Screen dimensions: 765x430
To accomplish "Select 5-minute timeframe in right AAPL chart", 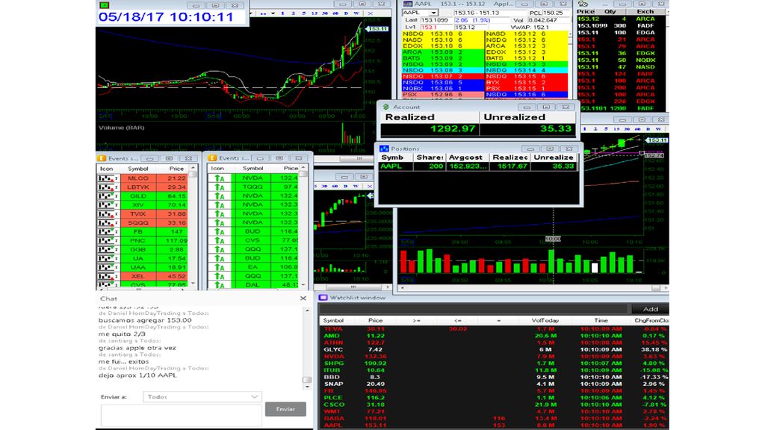I will [605, 129].
